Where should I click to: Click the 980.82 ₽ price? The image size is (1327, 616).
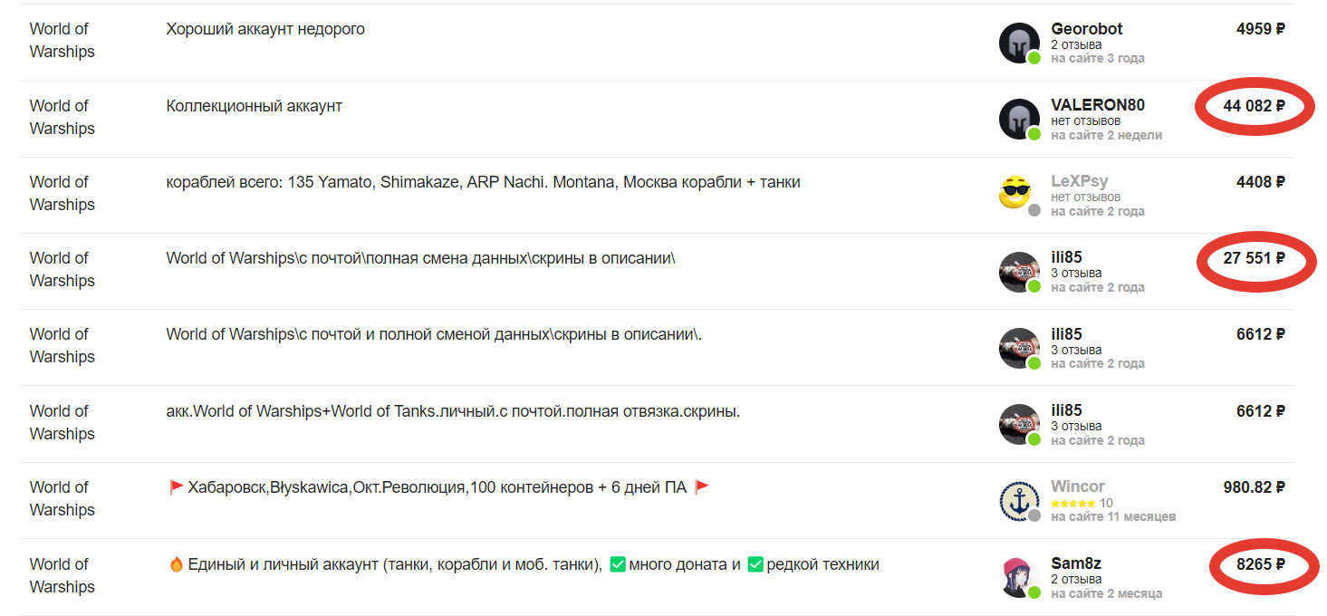pos(1254,487)
